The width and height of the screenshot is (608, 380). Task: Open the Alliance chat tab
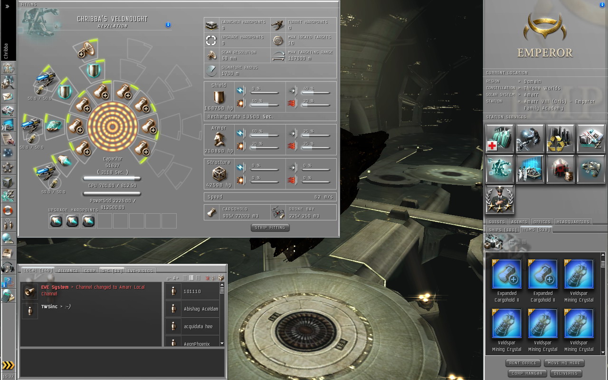pyautogui.click(x=68, y=271)
